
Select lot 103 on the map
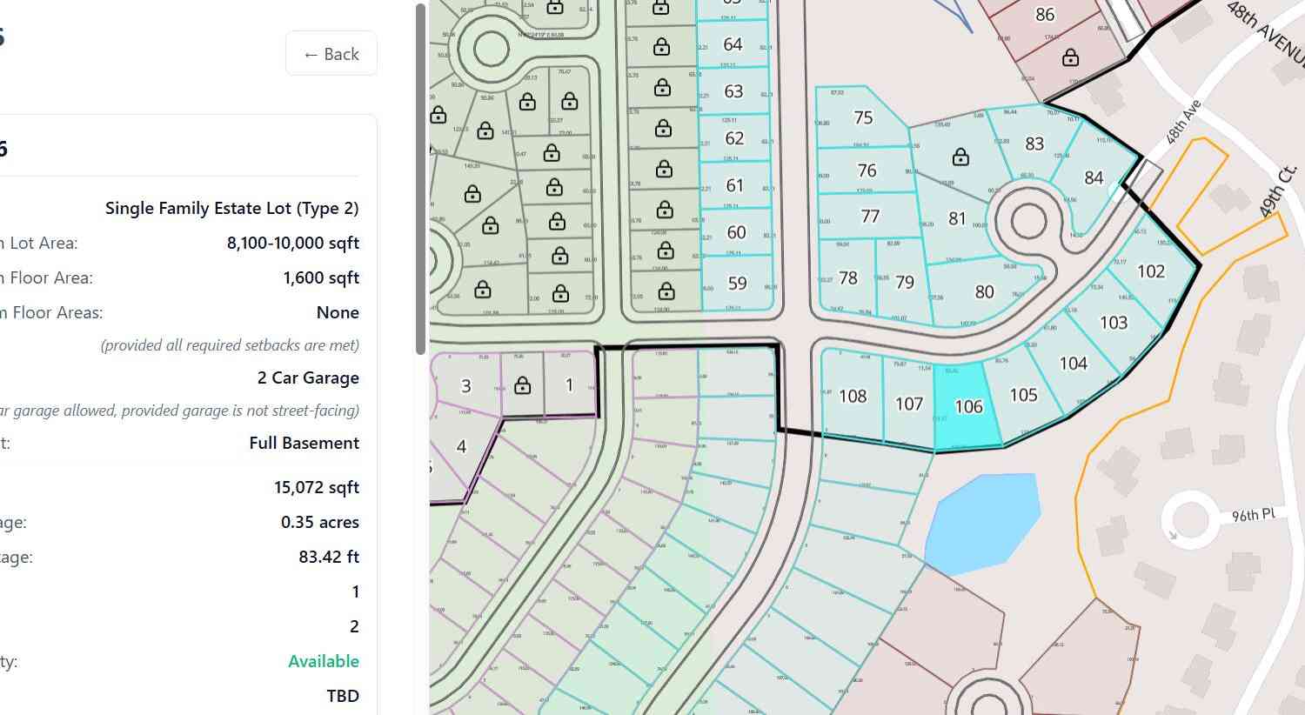tap(1114, 323)
